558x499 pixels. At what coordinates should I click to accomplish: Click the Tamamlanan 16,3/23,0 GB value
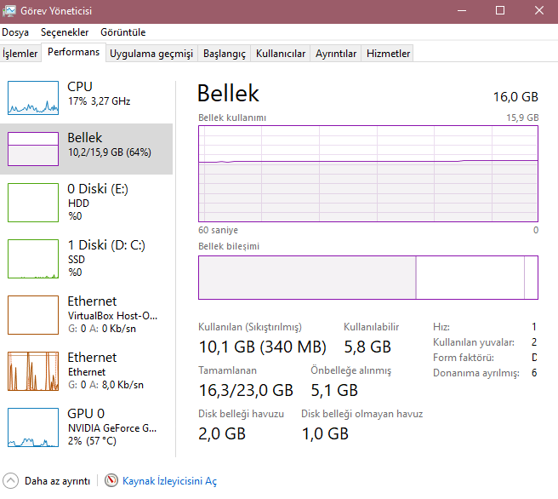(246, 390)
